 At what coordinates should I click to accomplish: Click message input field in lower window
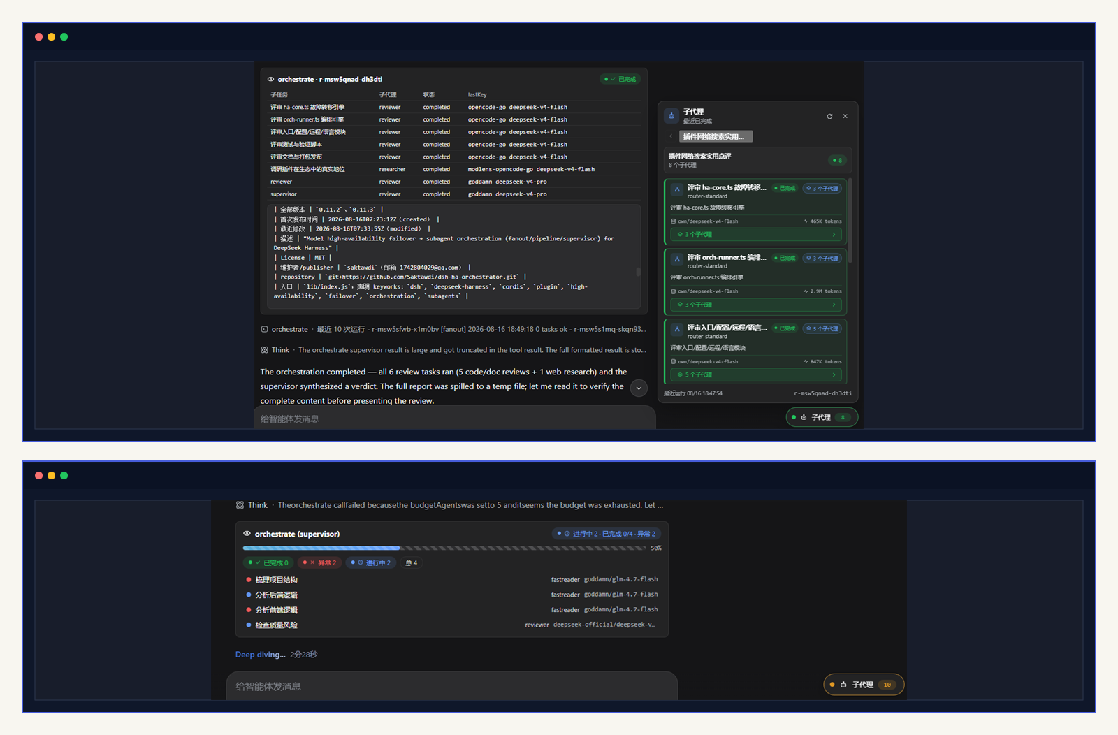[x=452, y=686]
